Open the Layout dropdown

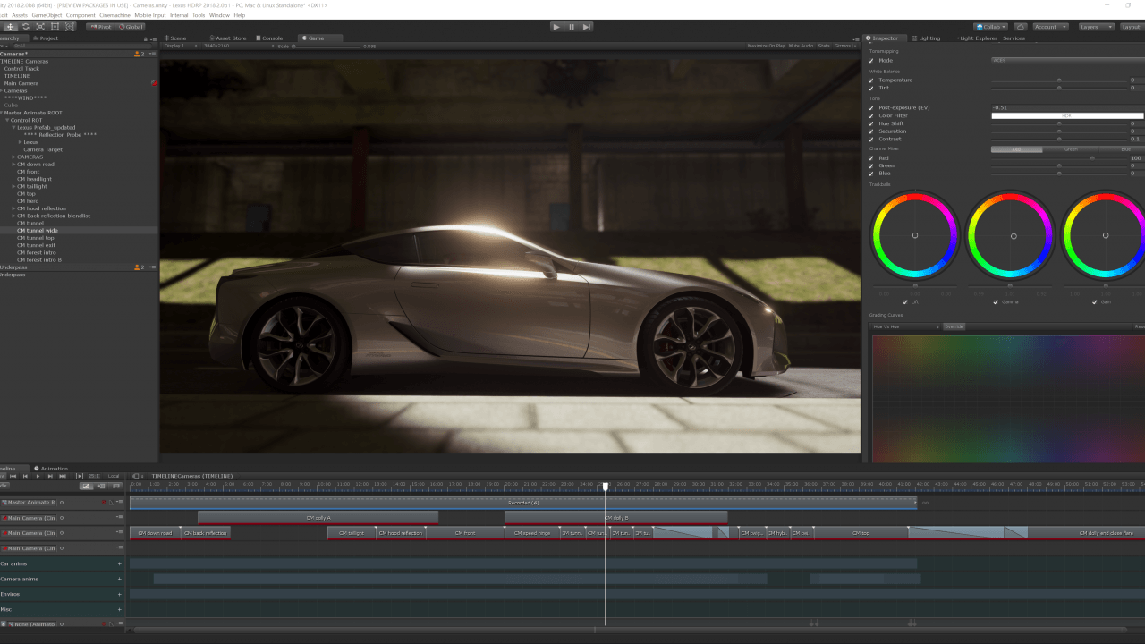tap(1132, 27)
